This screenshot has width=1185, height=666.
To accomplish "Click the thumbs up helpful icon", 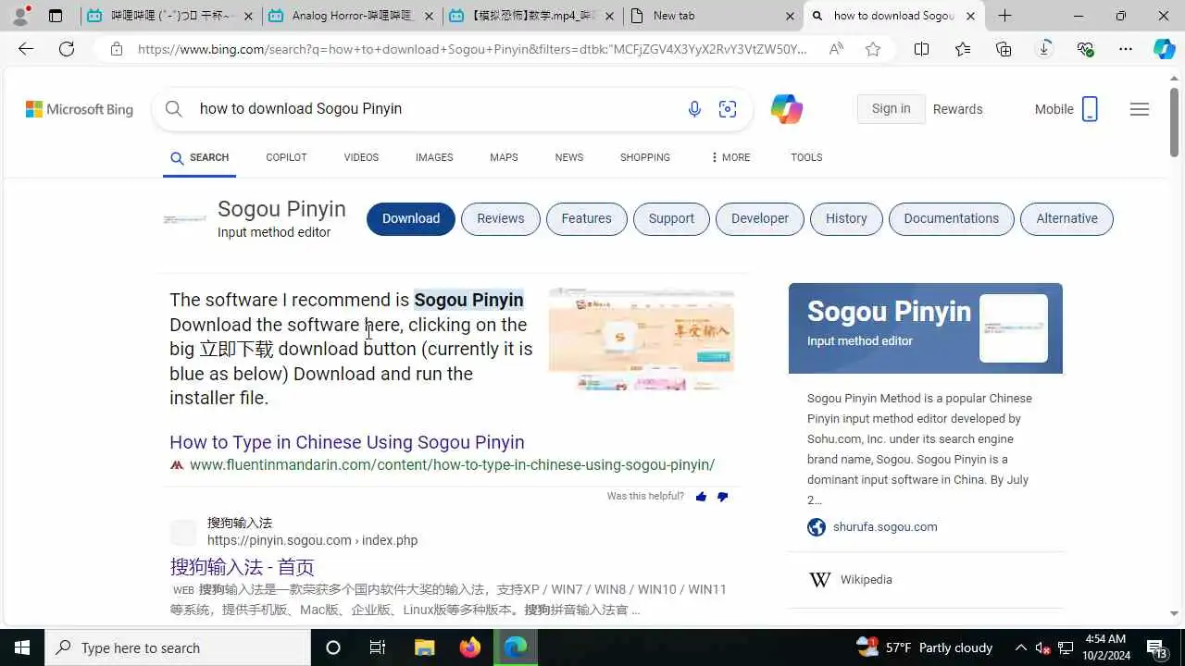I will tap(701, 497).
